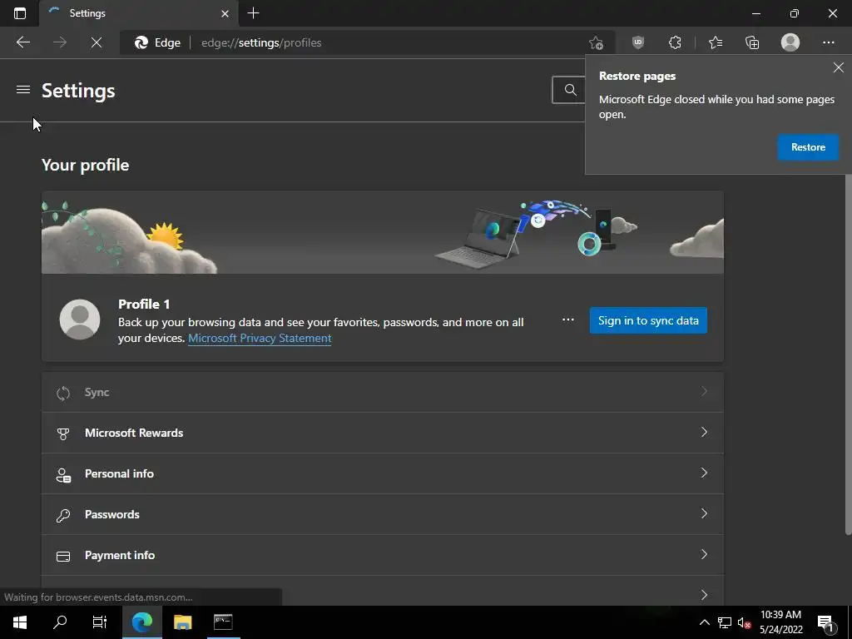This screenshot has width=852, height=639.
Task: Click the Profile 1 name text
Action: [x=144, y=304]
